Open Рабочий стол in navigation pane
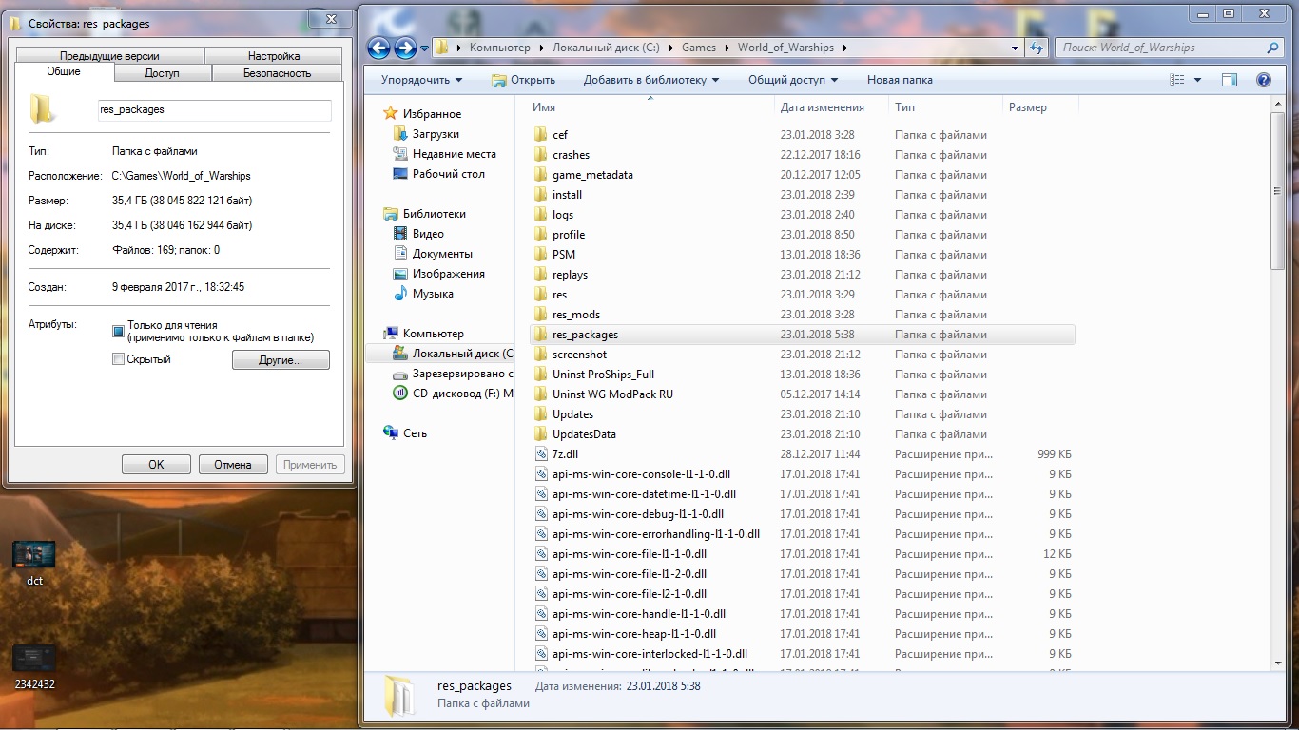 coord(448,174)
